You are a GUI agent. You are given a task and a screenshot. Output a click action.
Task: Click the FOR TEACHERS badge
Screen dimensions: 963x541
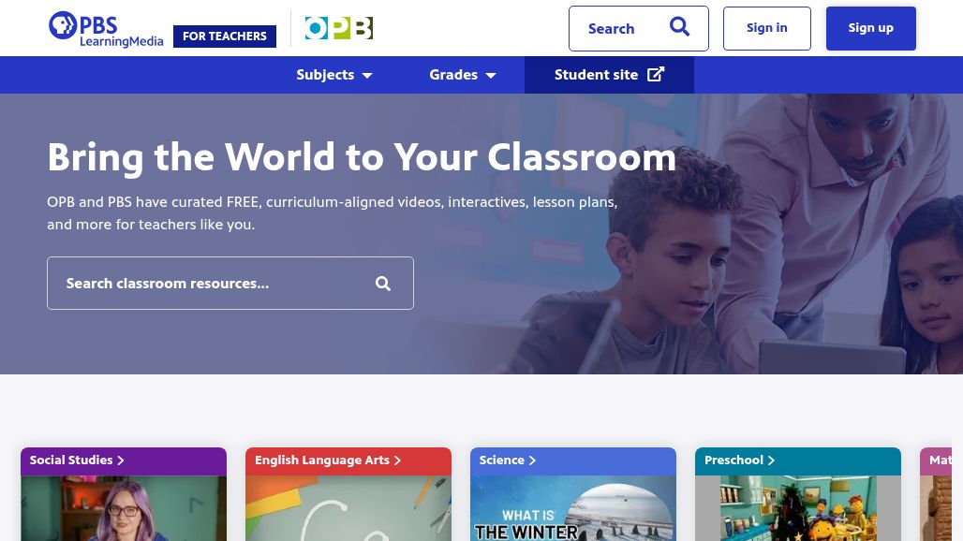225,37
